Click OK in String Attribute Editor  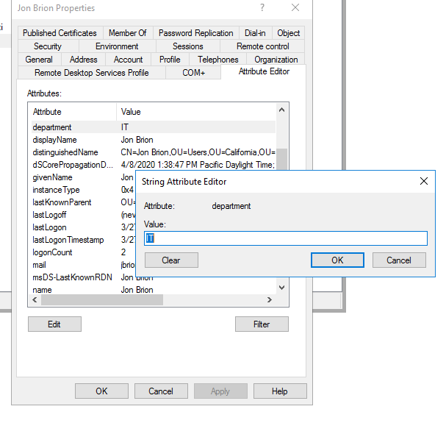(337, 260)
